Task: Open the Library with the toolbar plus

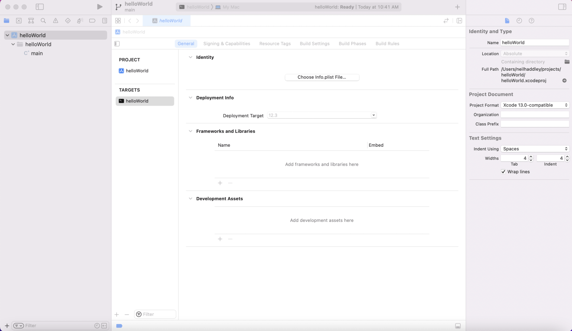Action: coord(458,7)
